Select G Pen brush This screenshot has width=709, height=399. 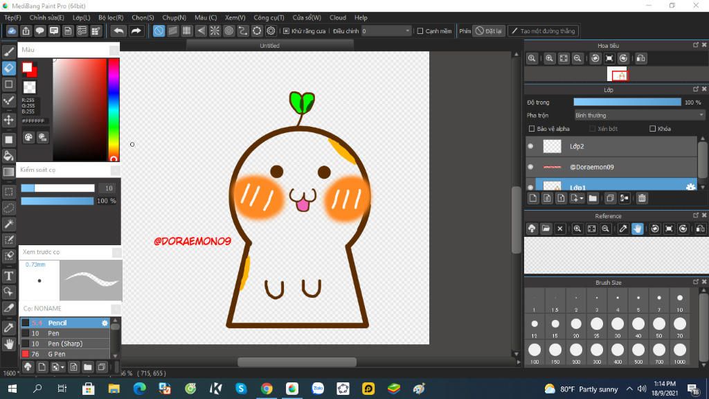tap(64, 354)
